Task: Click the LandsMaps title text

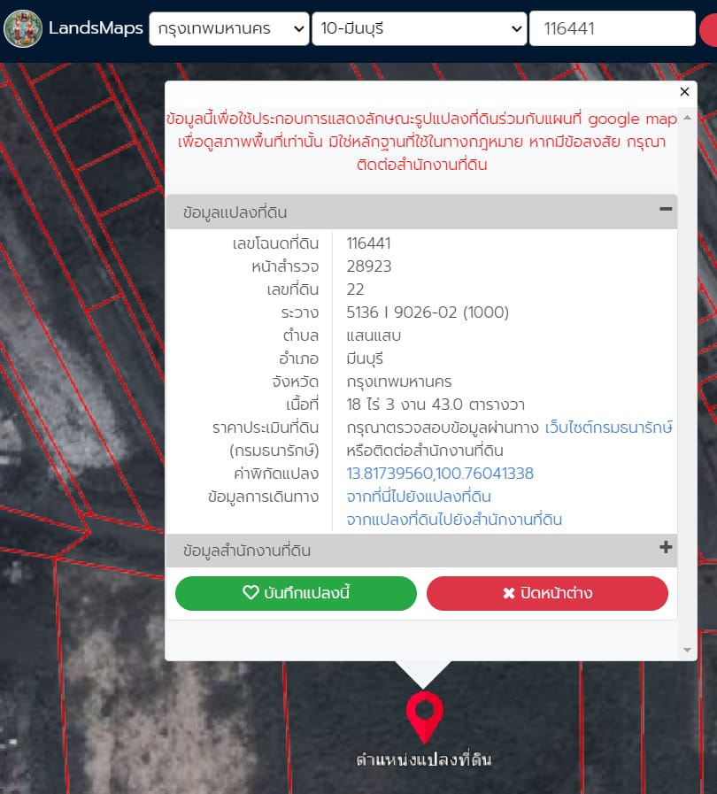Action: tap(96, 28)
